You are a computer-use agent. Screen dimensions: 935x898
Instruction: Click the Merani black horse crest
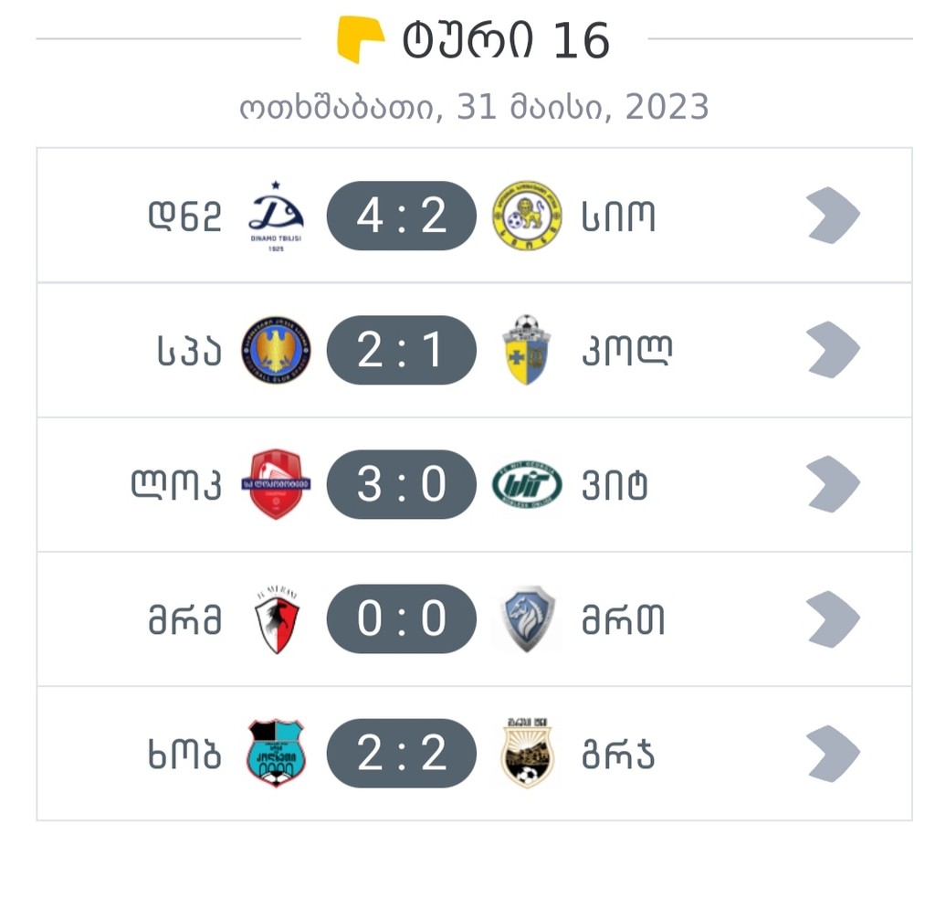click(276, 618)
